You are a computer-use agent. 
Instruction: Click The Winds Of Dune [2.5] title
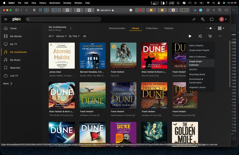click(x=61, y=115)
